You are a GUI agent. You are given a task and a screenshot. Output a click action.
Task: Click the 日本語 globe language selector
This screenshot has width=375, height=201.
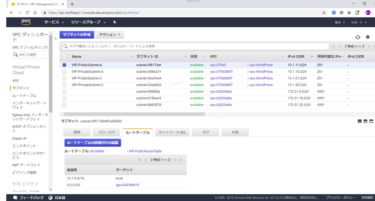pyautogui.click(x=57, y=198)
